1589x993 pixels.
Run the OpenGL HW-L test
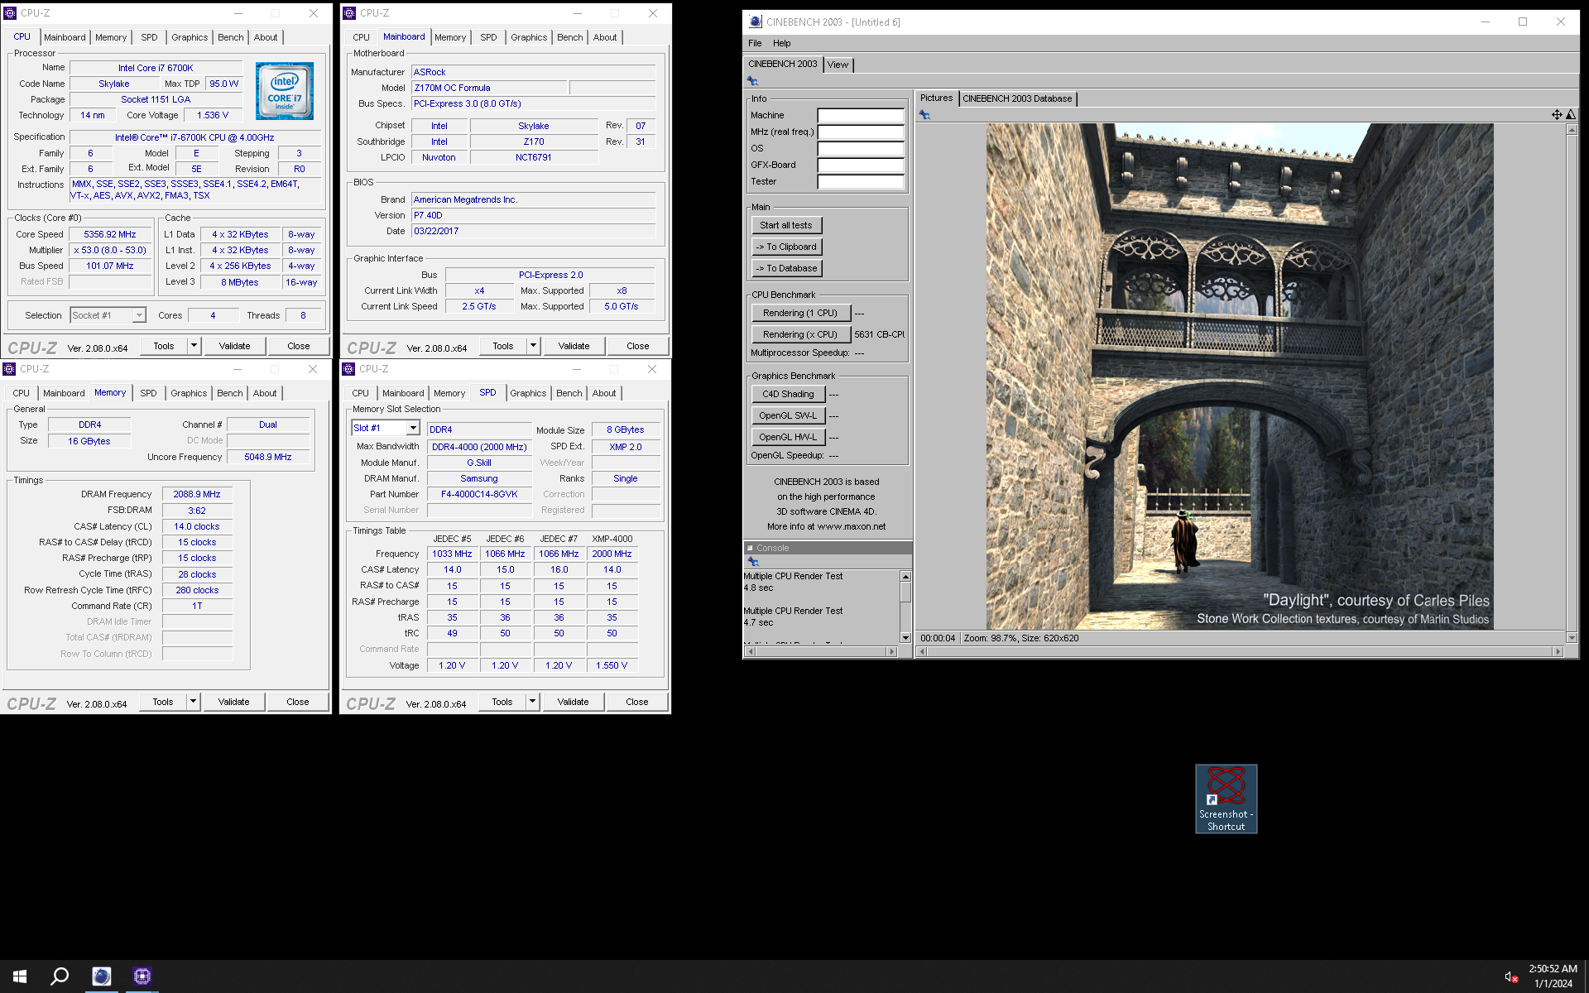[x=788, y=437]
